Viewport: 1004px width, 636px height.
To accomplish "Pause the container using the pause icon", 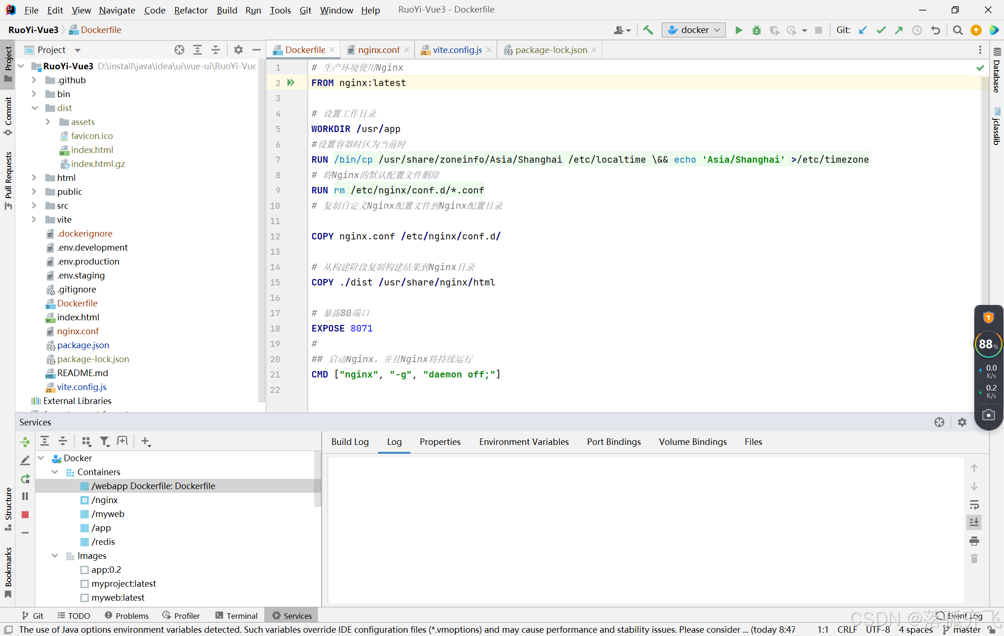I will tap(25, 496).
